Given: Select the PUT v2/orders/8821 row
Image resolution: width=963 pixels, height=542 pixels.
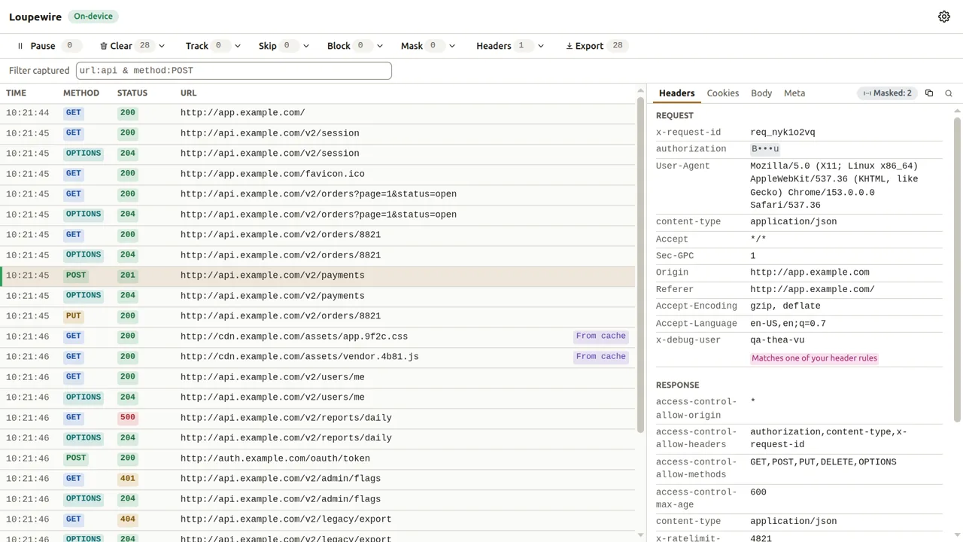Looking at the screenshot, I should coord(317,316).
